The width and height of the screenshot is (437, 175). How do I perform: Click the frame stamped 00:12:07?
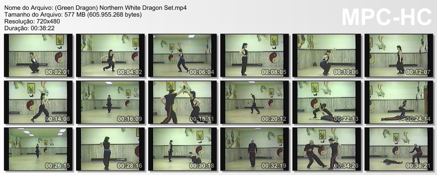coord(399,55)
